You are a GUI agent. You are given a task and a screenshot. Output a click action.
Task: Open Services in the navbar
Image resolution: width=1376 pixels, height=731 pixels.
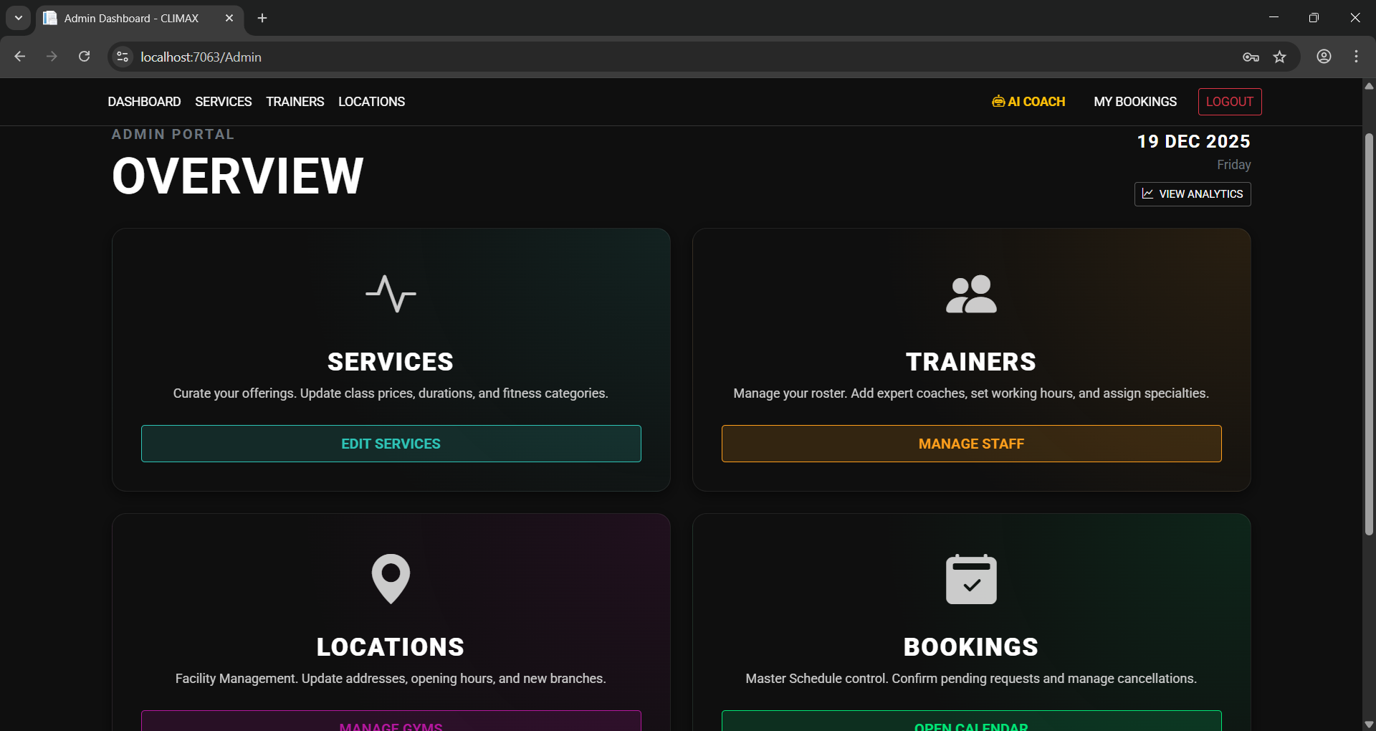(224, 102)
